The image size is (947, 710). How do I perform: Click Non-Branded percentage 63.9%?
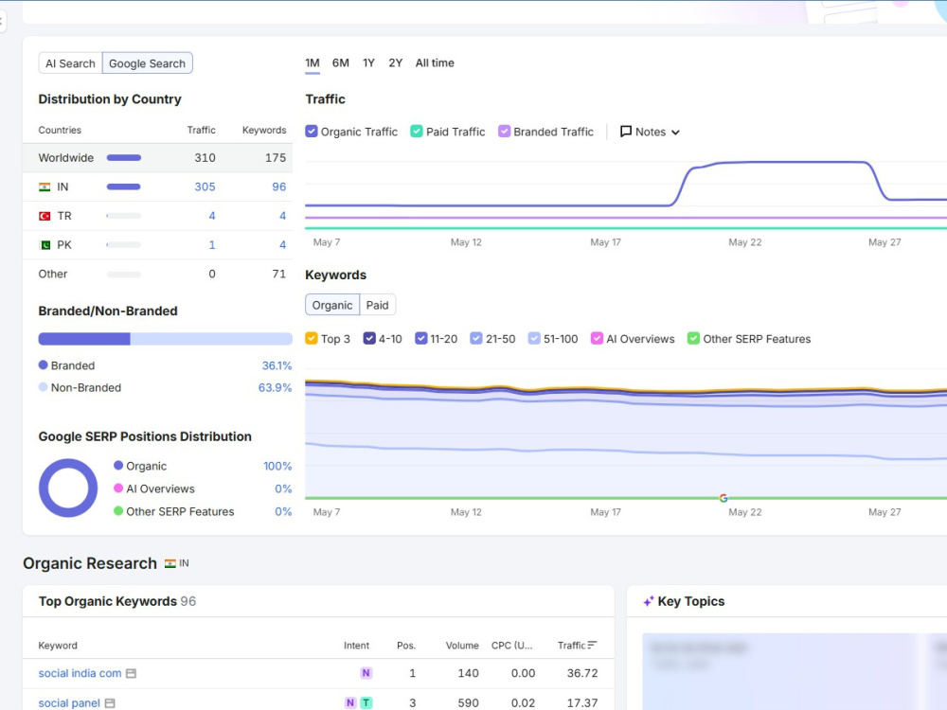coord(275,387)
